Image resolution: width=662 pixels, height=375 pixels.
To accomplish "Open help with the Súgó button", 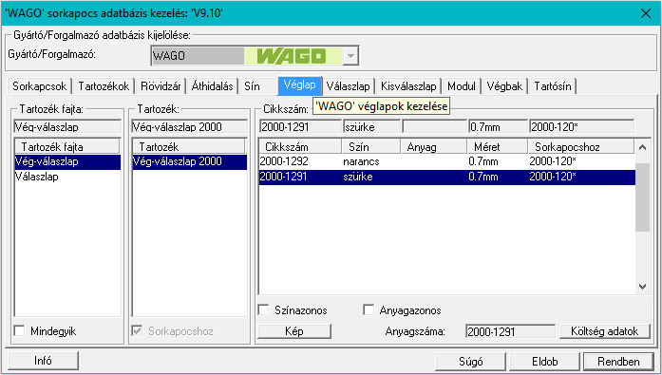I will 471,362.
